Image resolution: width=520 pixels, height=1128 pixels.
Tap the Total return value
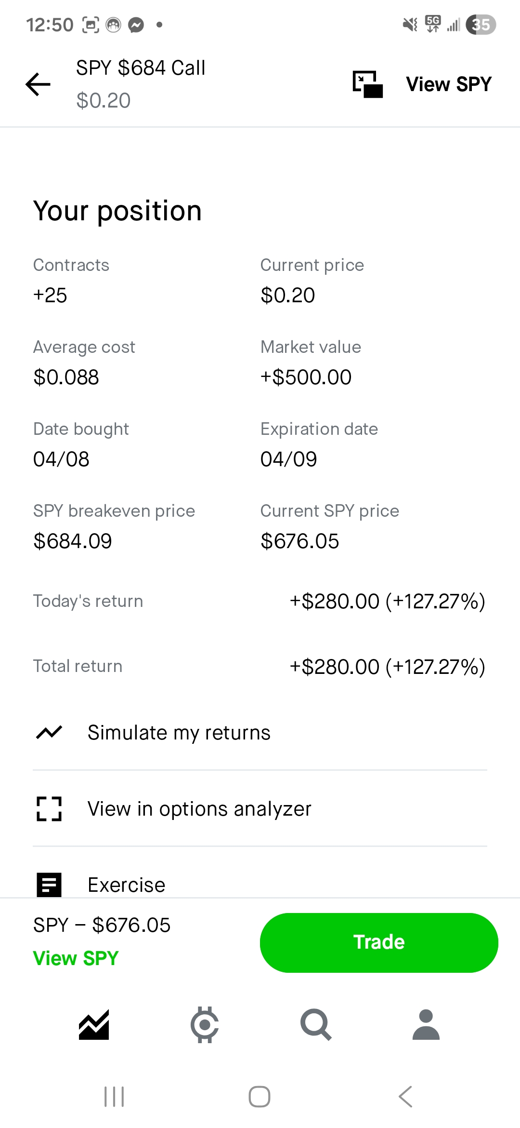pos(387,667)
